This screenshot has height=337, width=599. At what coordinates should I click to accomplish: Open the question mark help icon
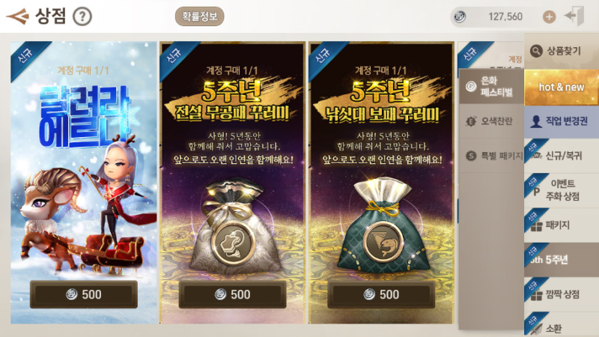(82, 16)
